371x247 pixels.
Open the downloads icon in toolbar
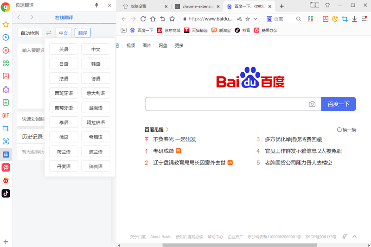click(354, 19)
